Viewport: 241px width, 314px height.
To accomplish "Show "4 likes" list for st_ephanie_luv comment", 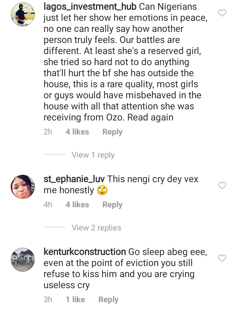I will [77, 205].
